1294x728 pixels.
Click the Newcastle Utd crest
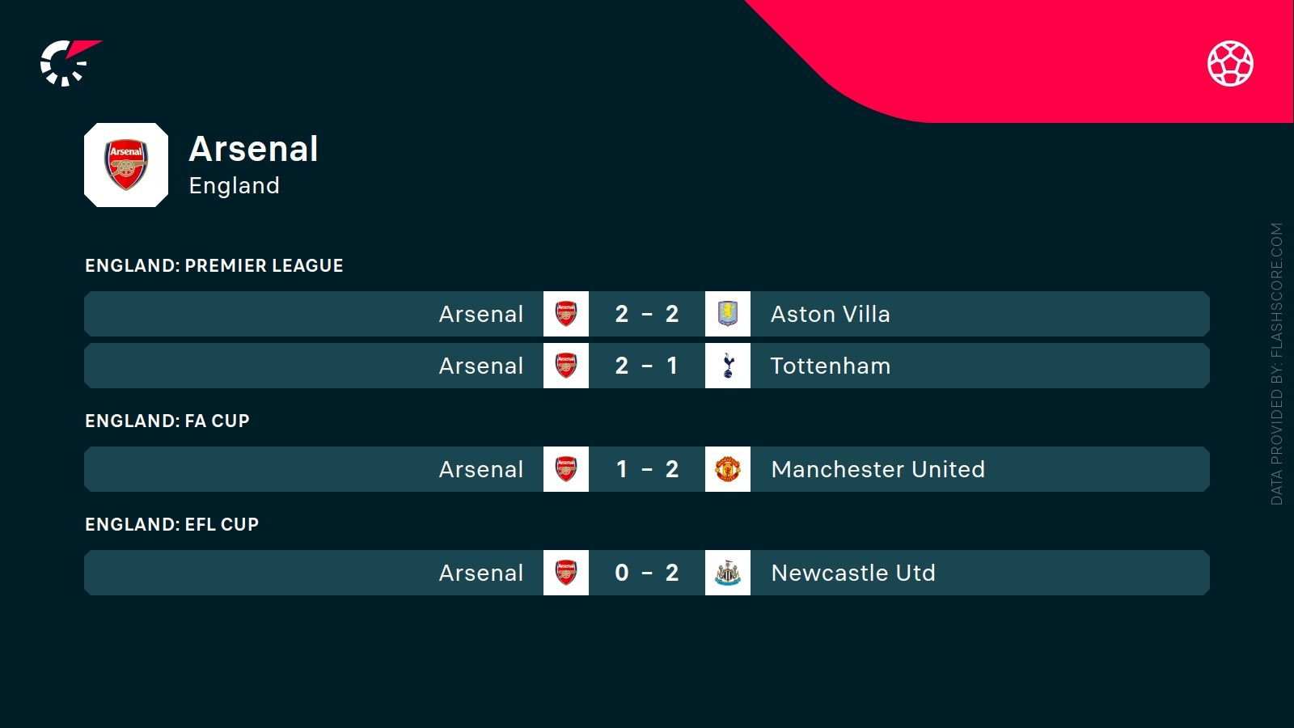click(x=728, y=573)
